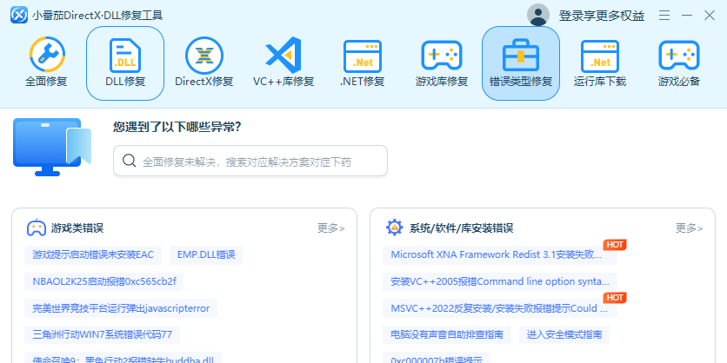Open EMP.DLL错误 entry
727x363 pixels.
[x=206, y=254]
